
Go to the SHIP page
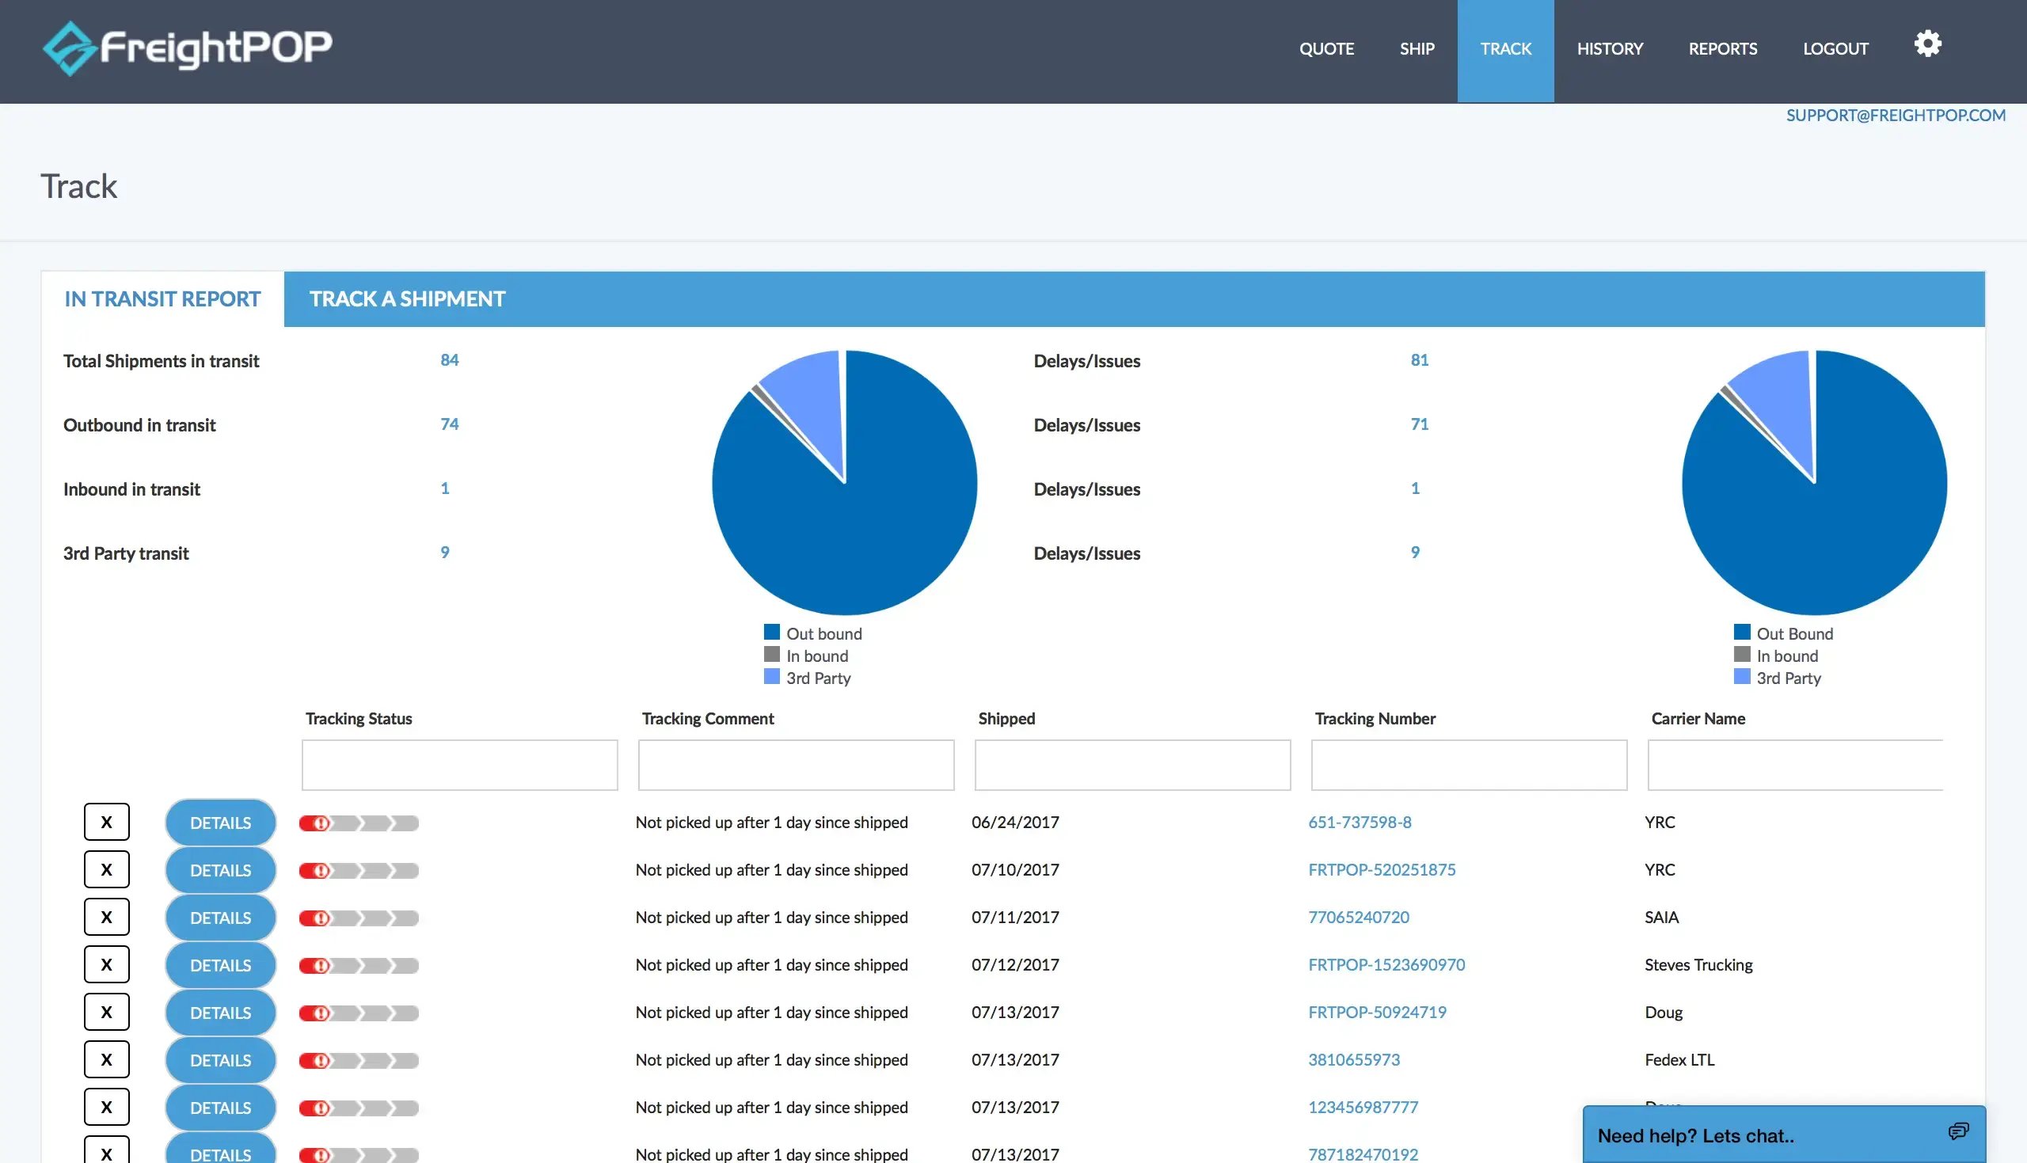coord(1417,49)
